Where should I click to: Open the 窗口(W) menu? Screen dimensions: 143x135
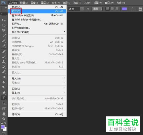tap(109, 3)
